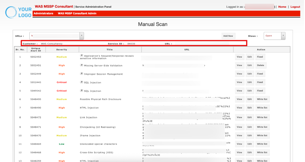Edit the Link Injection alert

tap(250, 118)
